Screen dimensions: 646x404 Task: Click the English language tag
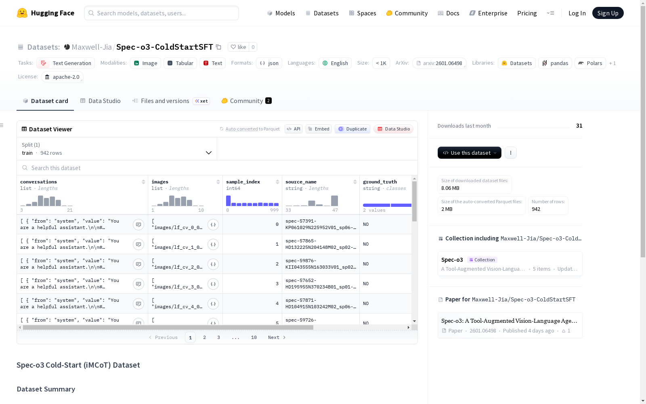click(x=335, y=63)
